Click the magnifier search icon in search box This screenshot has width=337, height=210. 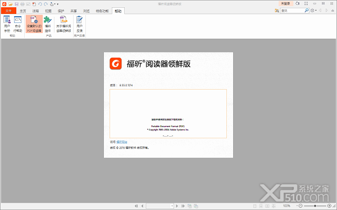click(x=307, y=10)
